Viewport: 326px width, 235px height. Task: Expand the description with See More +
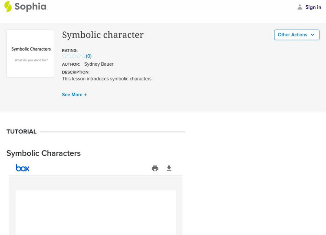click(75, 95)
